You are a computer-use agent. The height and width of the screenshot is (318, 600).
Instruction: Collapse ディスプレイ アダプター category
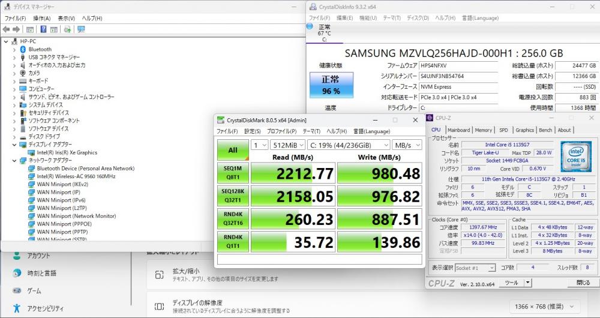click(14, 145)
